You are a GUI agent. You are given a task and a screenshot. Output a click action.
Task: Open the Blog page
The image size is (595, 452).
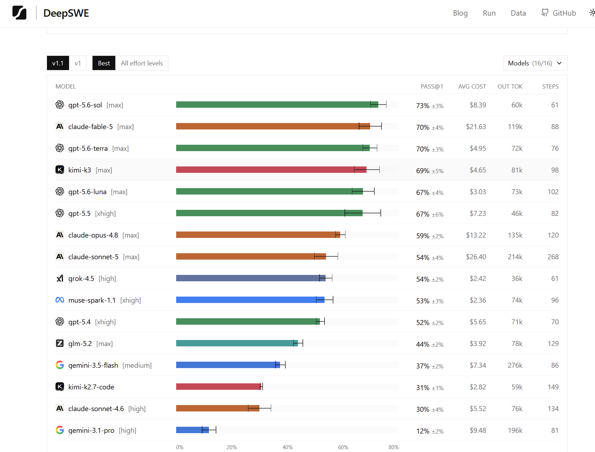pyautogui.click(x=460, y=13)
